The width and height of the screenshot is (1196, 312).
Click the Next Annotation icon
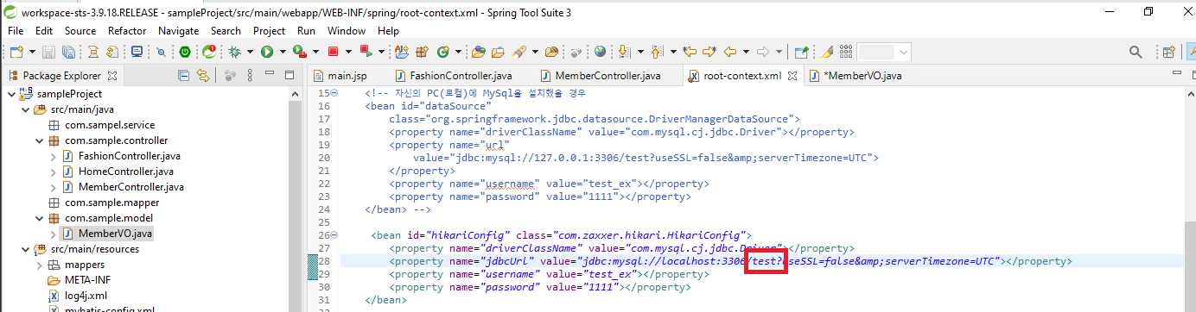(x=625, y=52)
